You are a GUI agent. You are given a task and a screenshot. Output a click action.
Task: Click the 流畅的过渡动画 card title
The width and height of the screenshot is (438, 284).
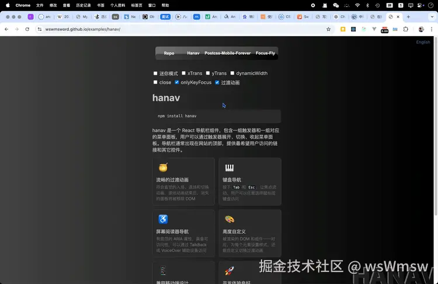point(172,180)
